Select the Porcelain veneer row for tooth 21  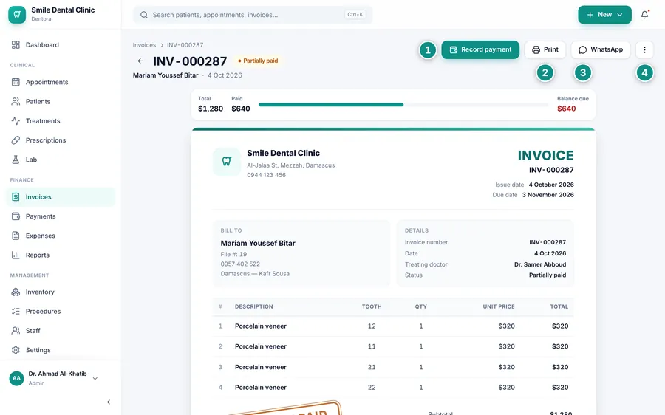pos(393,367)
